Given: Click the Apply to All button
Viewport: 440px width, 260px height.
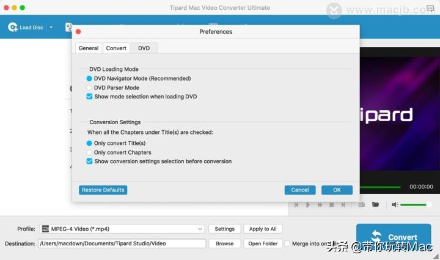Looking at the screenshot, I should pos(263,229).
